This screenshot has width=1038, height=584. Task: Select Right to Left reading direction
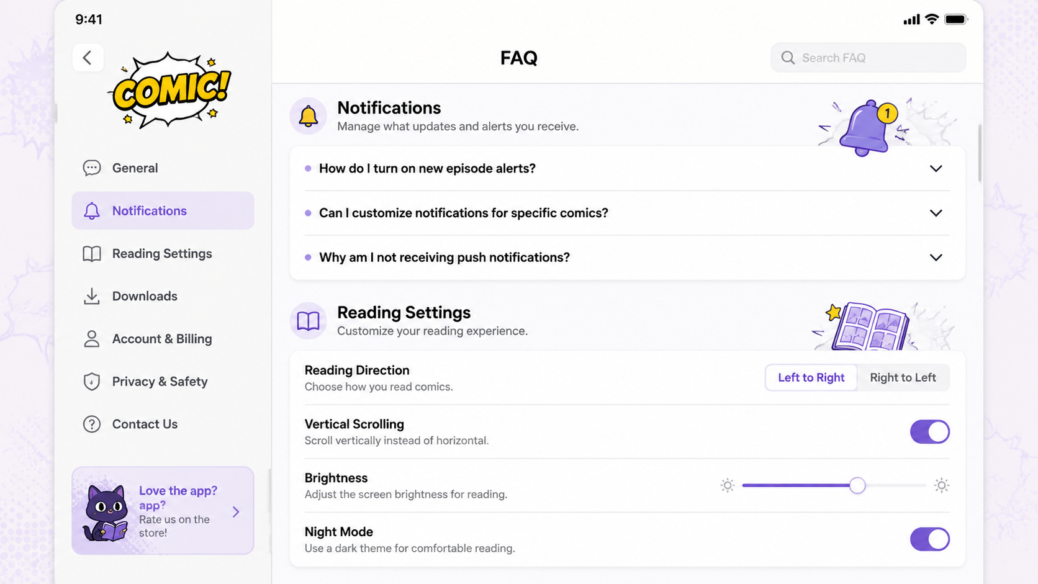(903, 377)
